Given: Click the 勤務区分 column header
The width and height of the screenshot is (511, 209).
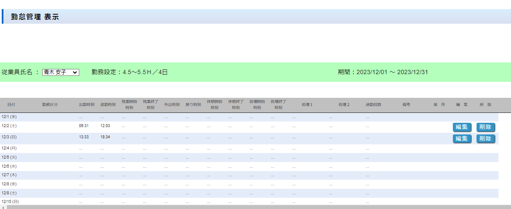Looking at the screenshot, I should coord(50,105).
